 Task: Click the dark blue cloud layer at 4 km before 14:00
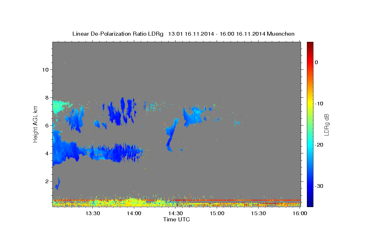point(121,153)
